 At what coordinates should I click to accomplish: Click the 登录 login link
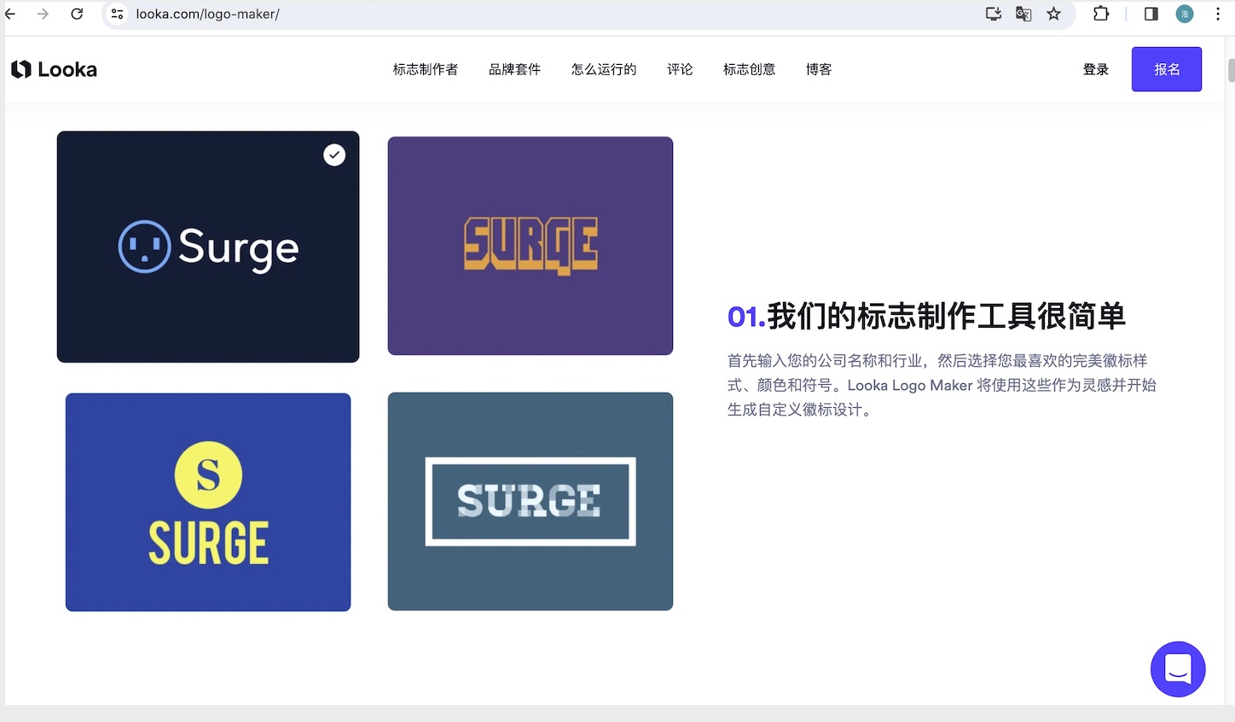click(x=1095, y=69)
